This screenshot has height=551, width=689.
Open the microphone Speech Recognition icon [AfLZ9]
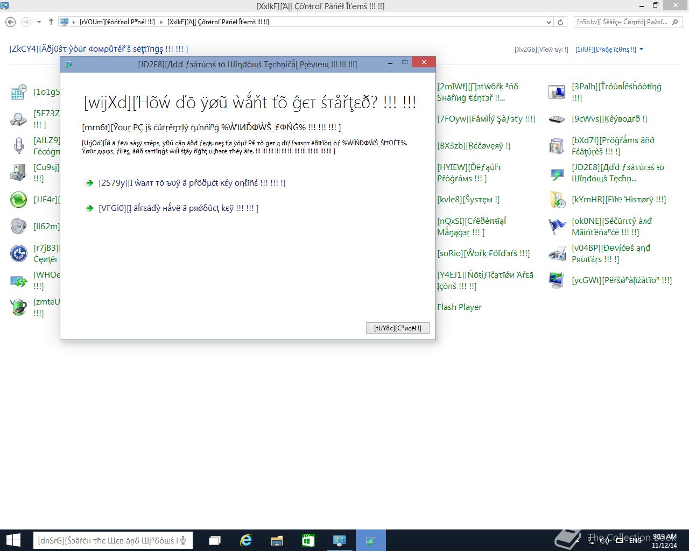coord(19,146)
